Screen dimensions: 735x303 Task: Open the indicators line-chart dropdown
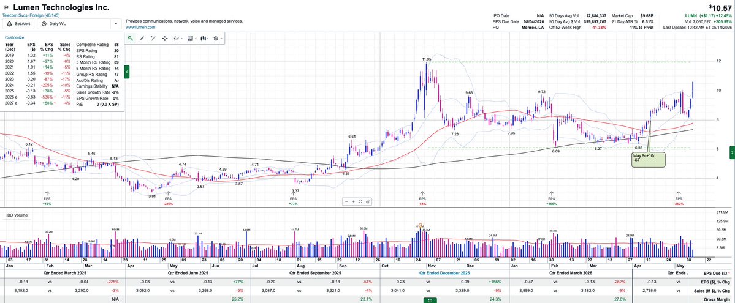[178, 39]
